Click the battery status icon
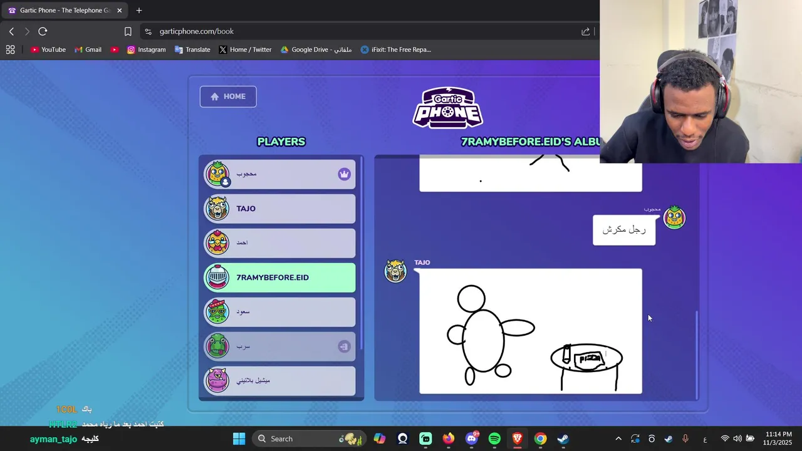The height and width of the screenshot is (451, 802). [x=750, y=438]
